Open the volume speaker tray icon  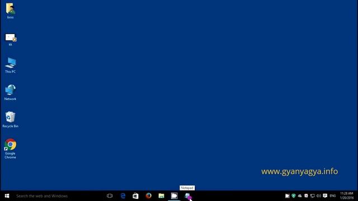pyautogui.click(x=319, y=196)
